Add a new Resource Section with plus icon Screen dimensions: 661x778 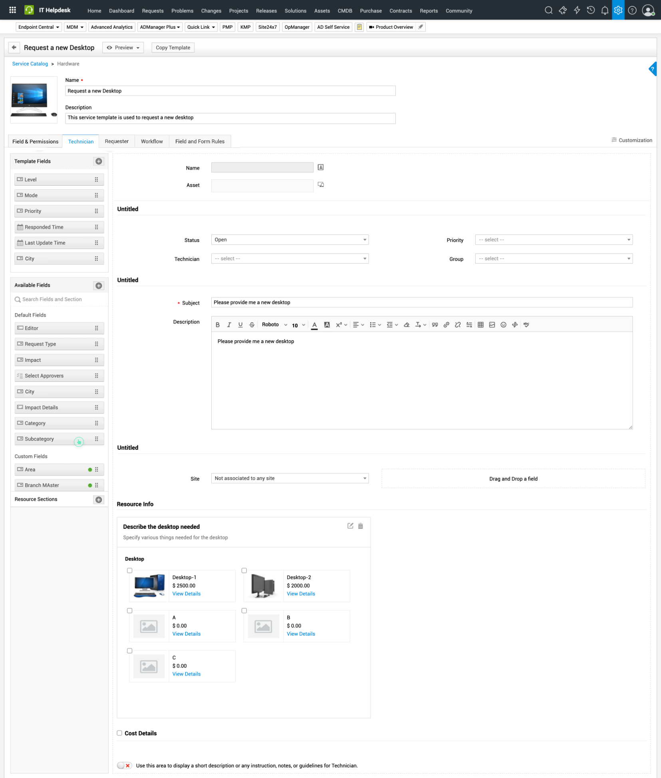point(99,500)
